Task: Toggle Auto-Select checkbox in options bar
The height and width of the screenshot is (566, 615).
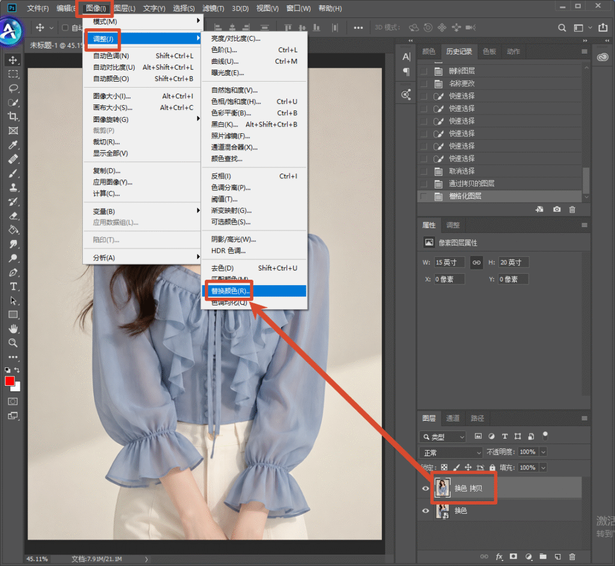Action: [x=65, y=28]
